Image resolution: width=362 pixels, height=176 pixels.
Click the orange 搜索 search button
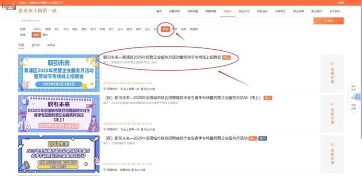(x=328, y=21)
